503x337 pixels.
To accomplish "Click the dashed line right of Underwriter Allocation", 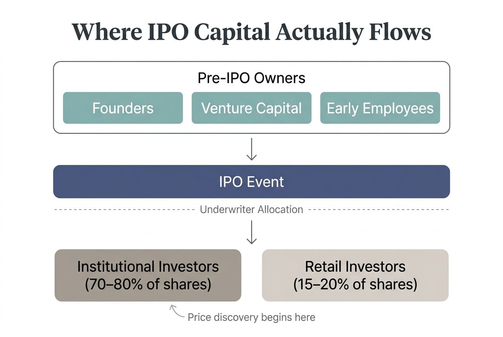I will [x=378, y=209].
